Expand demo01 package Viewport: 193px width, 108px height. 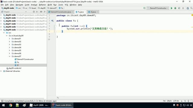tap(9, 39)
